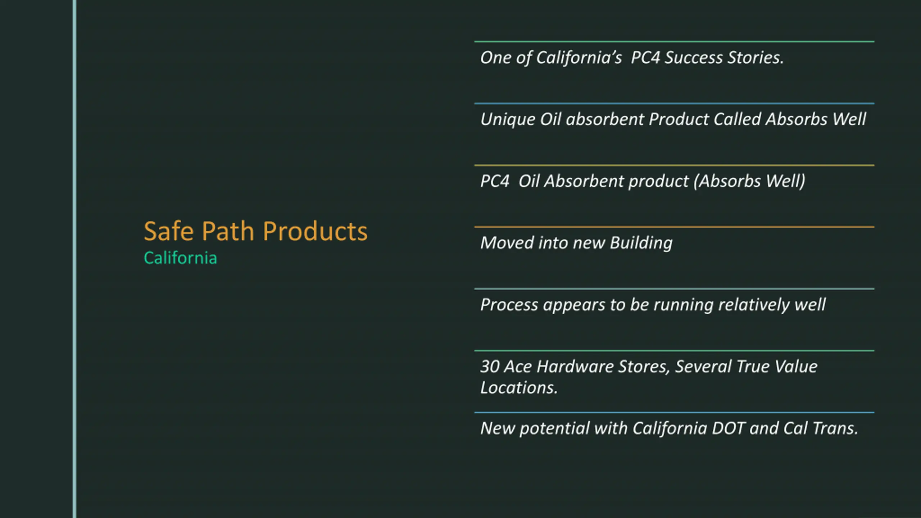Viewport: 921px width, 518px height.
Task: Click the divider line above 'PC4 Oil Absorbent'
Action: point(674,165)
